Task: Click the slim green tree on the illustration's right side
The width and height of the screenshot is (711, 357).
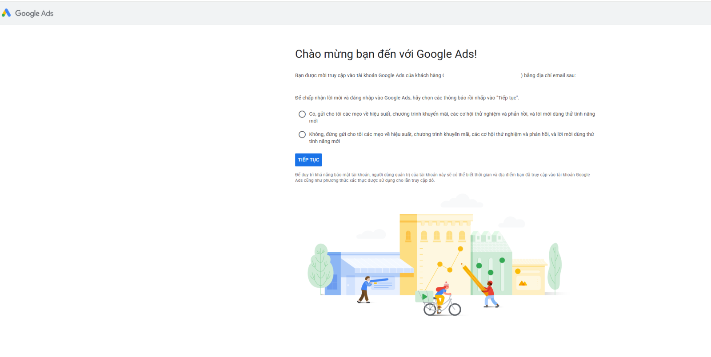Action: coord(554,267)
